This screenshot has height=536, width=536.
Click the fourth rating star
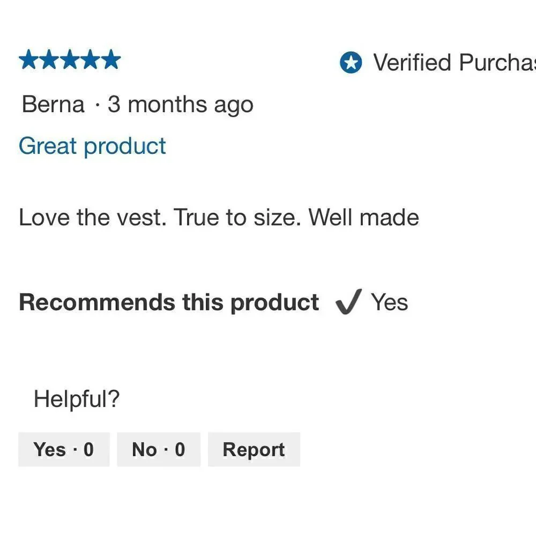(x=90, y=59)
